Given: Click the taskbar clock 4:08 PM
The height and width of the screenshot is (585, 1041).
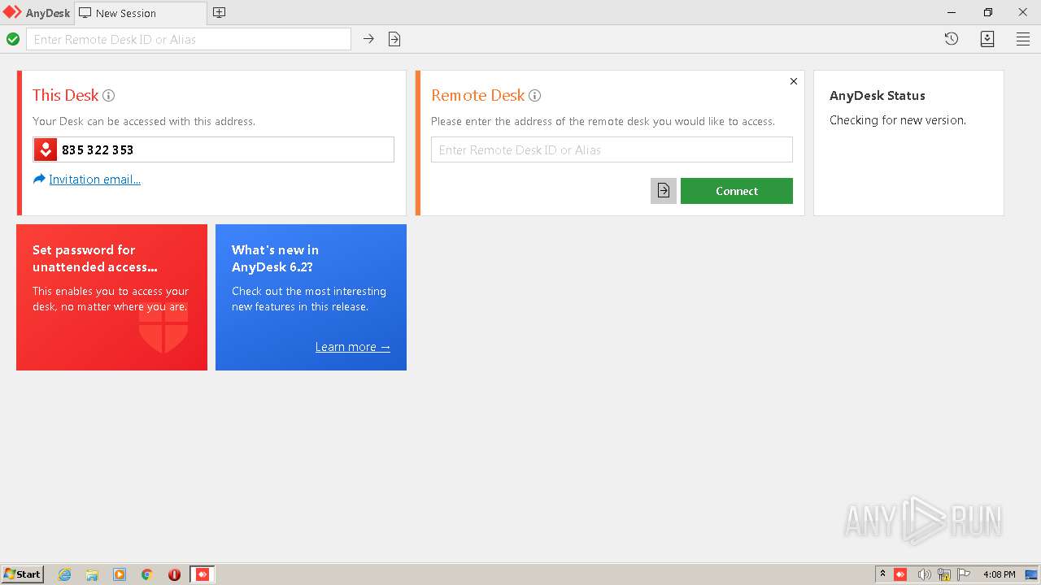Looking at the screenshot, I should pyautogui.click(x=999, y=574).
